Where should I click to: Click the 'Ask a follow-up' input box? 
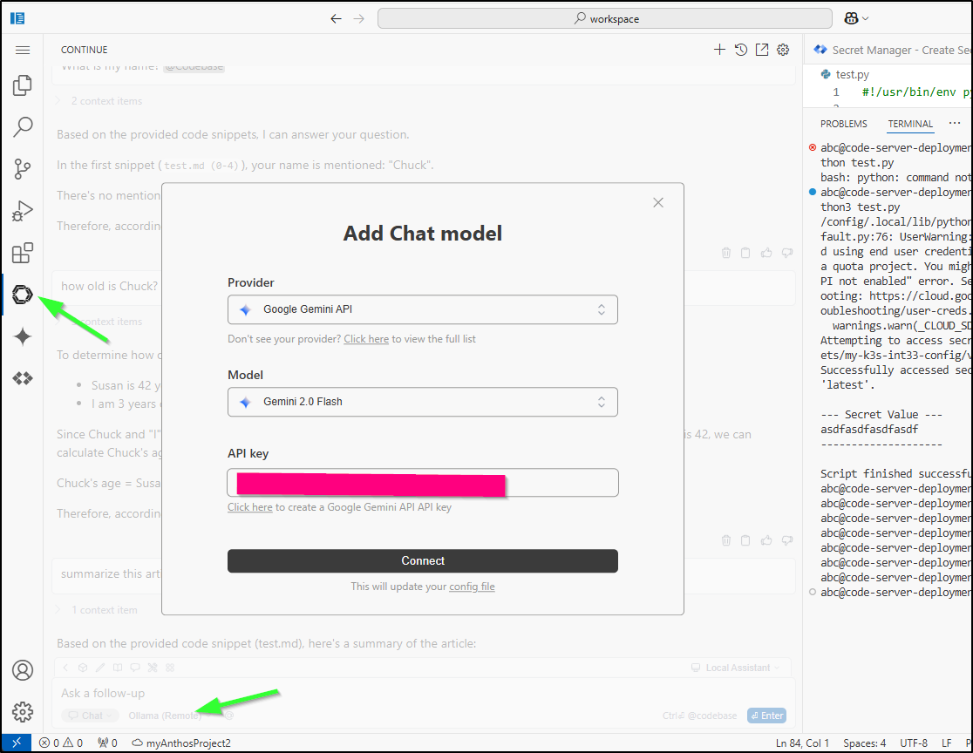click(x=423, y=694)
